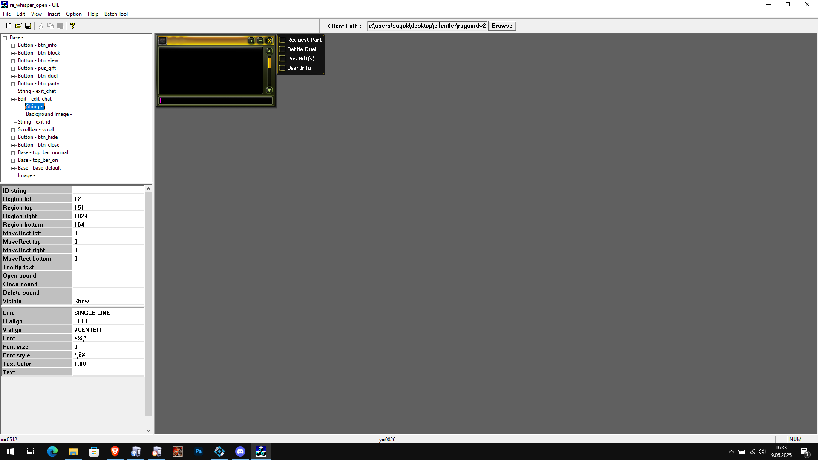
Task: Click the whisper window X close icon
Action: point(269,40)
